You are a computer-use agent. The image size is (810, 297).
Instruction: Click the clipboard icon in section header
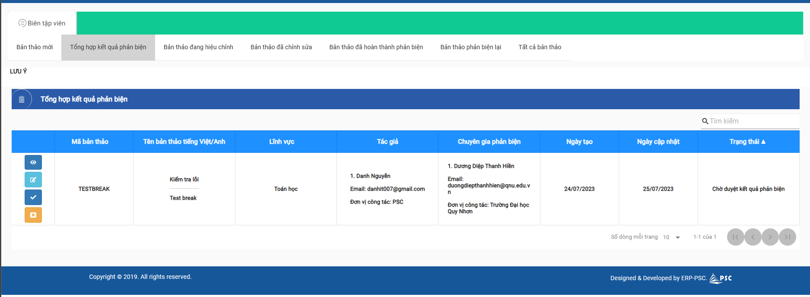[x=22, y=99]
